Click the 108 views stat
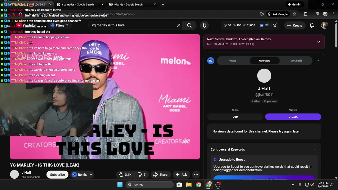Screen dimensions: 338x190 (237, 25)
